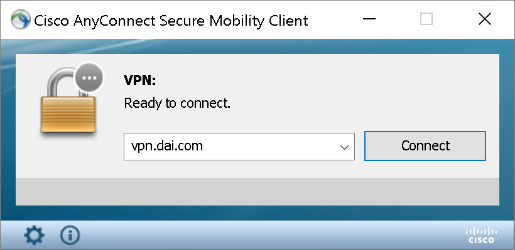This screenshot has height=250, width=515.
Task: Expand the VPN server dropdown arrow
Action: pyautogui.click(x=344, y=147)
